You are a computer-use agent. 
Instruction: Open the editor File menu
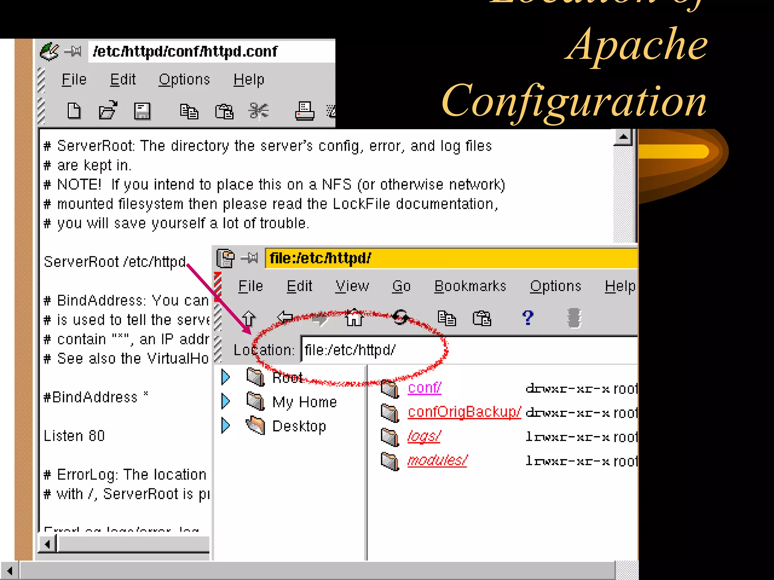coord(74,80)
